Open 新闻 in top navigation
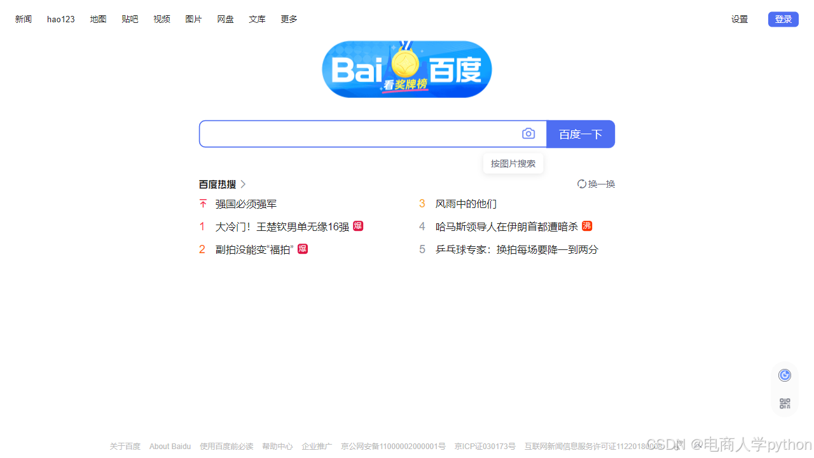Image resolution: width=814 pixels, height=458 pixels. point(24,19)
